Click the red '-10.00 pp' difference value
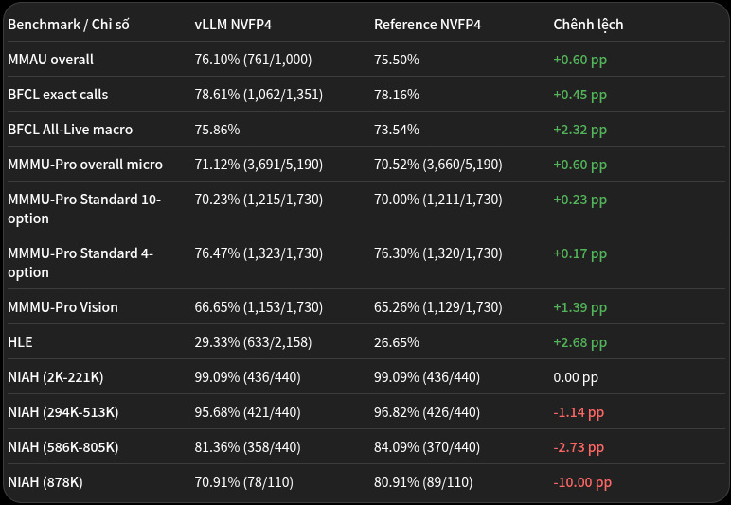The image size is (731, 505). [x=582, y=482]
